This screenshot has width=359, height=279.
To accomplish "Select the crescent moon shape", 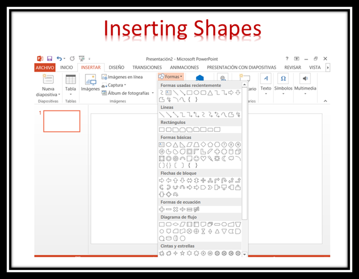I will tap(224, 158).
